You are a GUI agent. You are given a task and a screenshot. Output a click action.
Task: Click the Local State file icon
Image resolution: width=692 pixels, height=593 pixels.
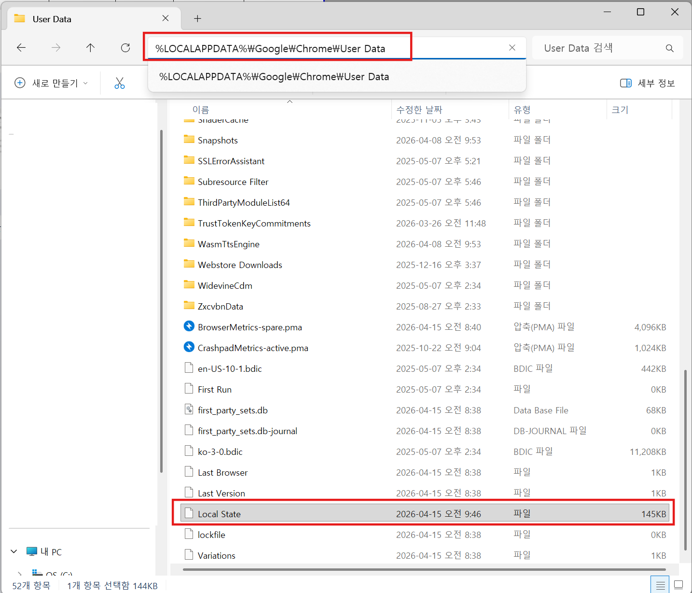tap(189, 513)
